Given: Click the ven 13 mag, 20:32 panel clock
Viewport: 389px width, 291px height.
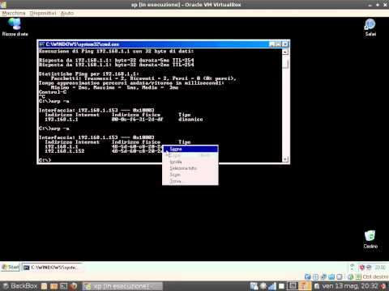Looking at the screenshot, I should 350,286.
